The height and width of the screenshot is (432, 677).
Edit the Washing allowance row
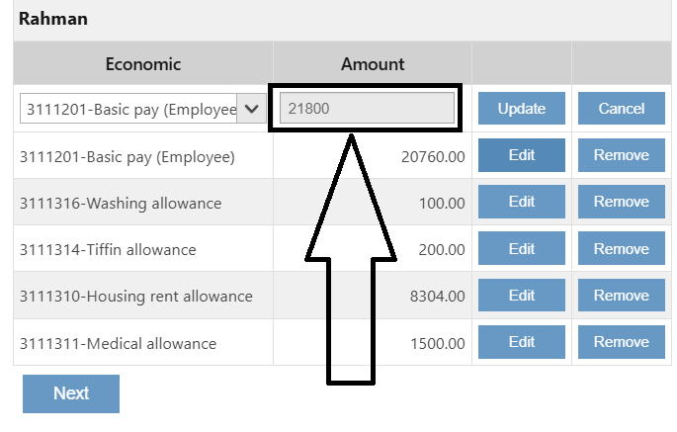521,202
